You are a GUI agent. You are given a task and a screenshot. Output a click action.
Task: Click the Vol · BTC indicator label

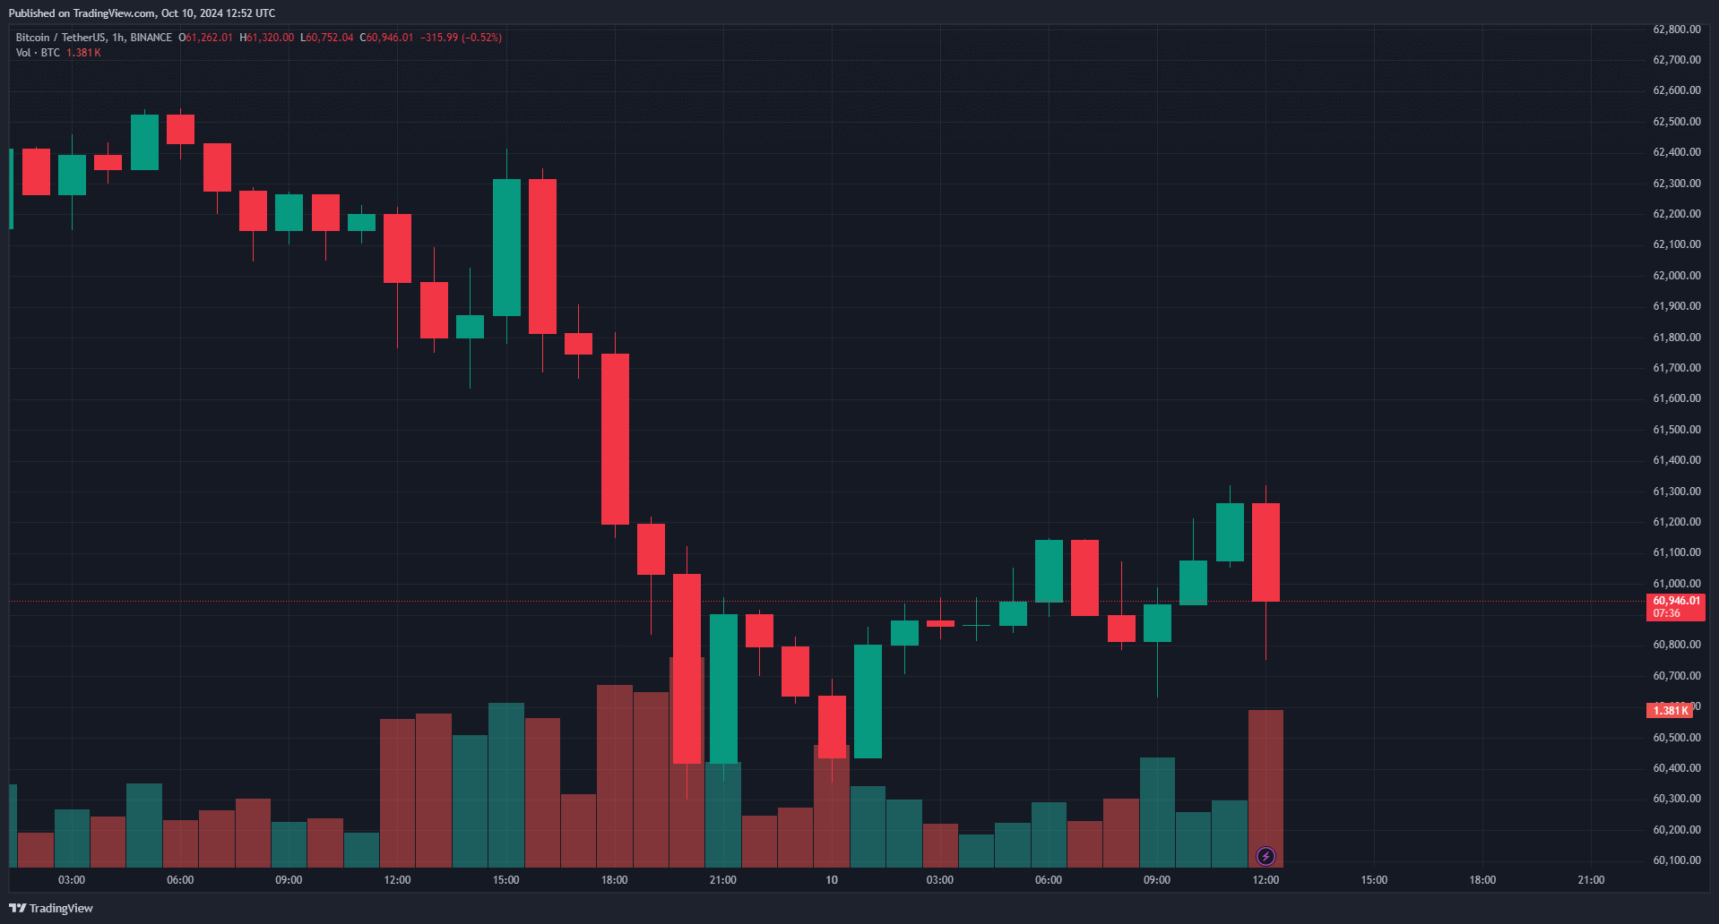click(x=38, y=53)
